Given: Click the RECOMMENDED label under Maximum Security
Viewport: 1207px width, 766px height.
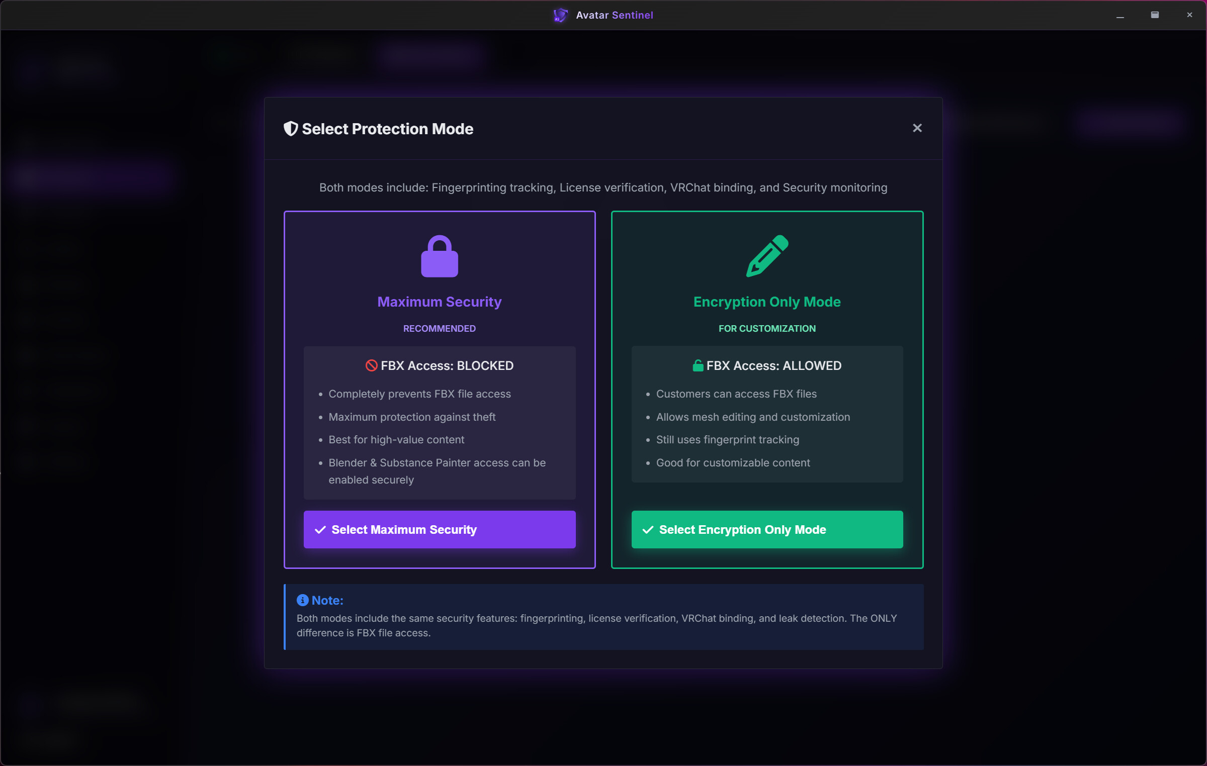Looking at the screenshot, I should (x=439, y=328).
